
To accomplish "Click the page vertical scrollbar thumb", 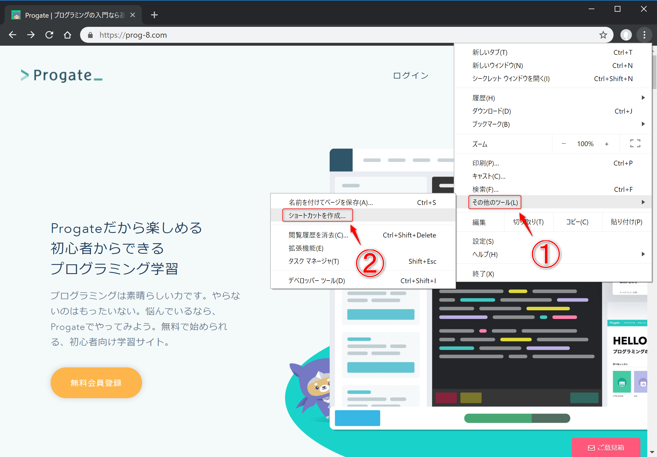I will click(x=654, y=72).
